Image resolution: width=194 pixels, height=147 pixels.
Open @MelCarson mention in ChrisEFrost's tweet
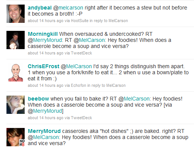pyautogui.click(x=76, y=66)
